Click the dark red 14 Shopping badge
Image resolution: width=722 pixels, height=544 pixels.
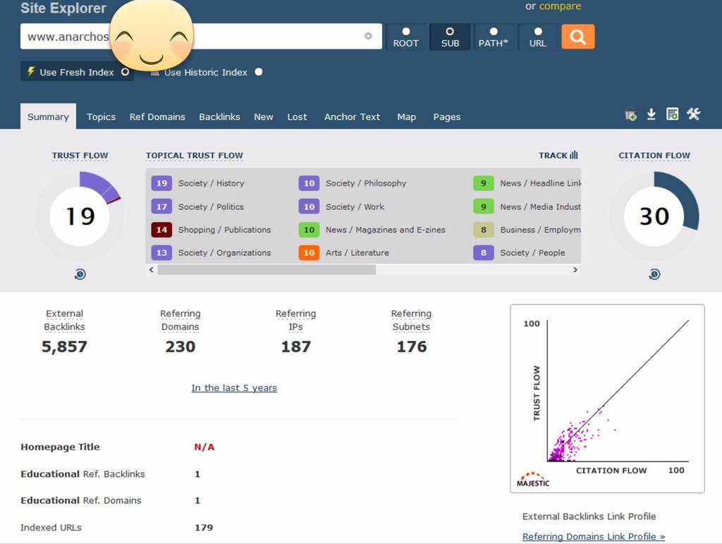click(x=161, y=230)
